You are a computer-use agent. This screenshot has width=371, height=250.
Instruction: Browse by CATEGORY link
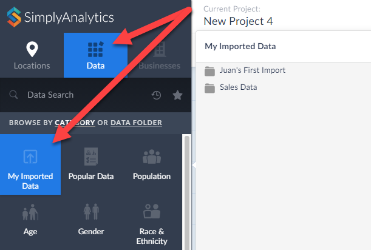pos(75,123)
